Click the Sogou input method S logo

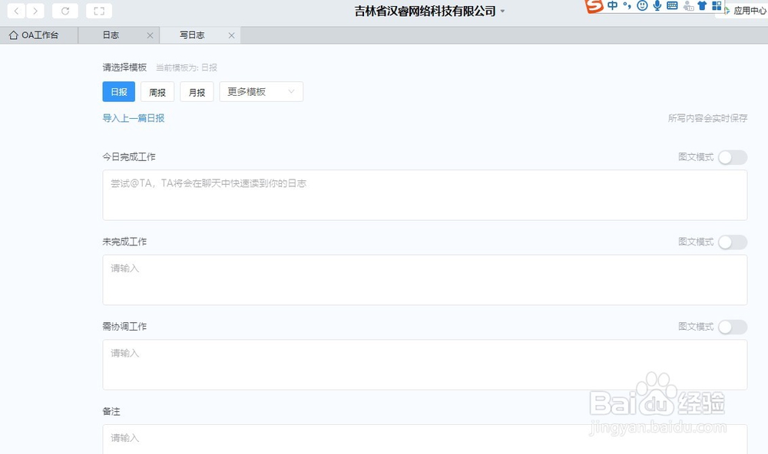pyautogui.click(x=594, y=6)
